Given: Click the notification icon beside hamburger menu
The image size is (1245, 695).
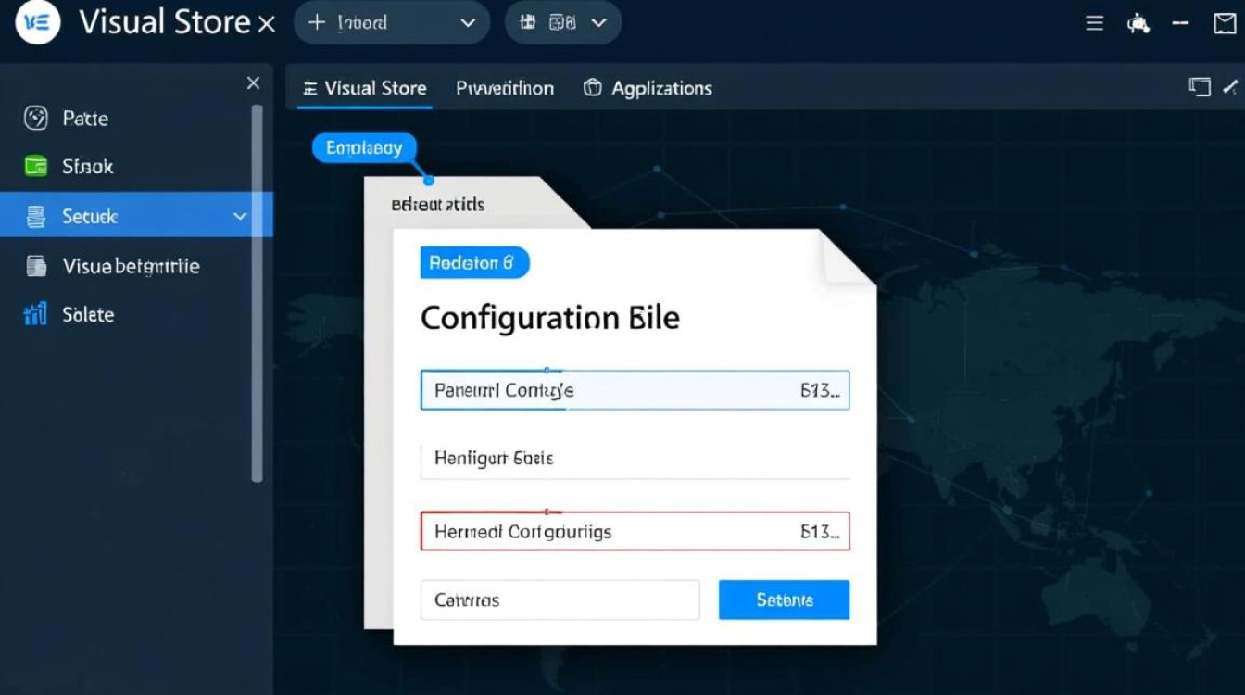Looking at the screenshot, I should pos(1138,24).
